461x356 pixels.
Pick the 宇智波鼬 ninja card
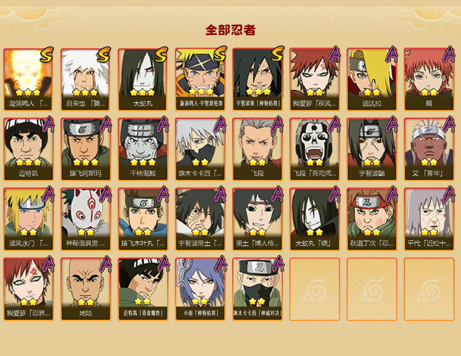[x=372, y=149]
